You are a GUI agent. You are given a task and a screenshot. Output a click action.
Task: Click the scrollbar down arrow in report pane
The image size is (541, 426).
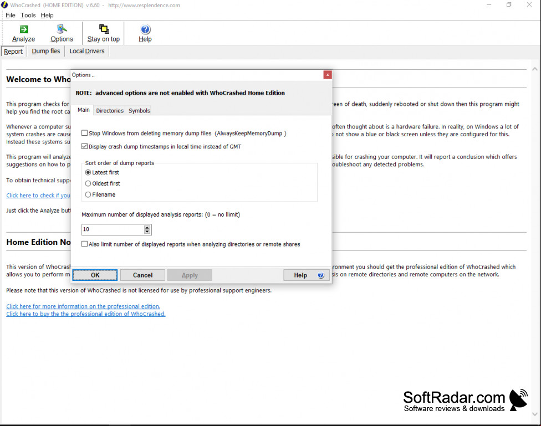point(535,414)
